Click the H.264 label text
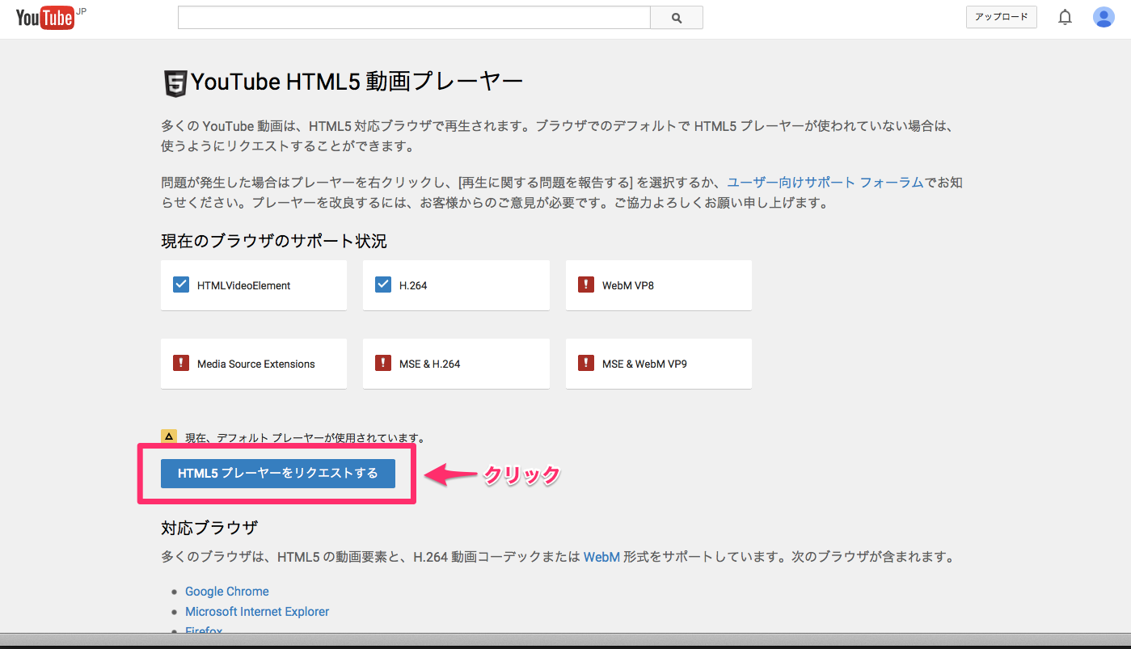1131x649 pixels. (x=413, y=285)
